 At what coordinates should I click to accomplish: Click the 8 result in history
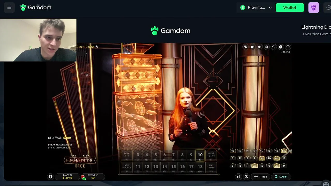click(232, 166)
